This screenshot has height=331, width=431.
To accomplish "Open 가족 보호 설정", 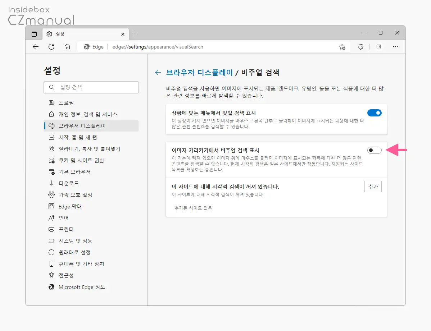I will coord(91,195).
